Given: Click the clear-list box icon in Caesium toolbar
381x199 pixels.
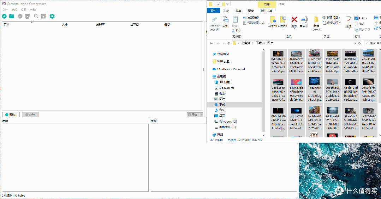Looking at the screenshot, I should [28, 16].
